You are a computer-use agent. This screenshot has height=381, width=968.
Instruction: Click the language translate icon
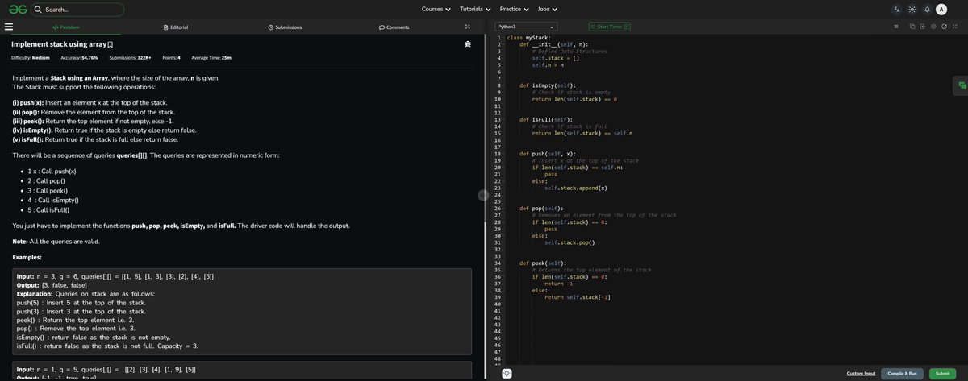click(x=897, y=9)
